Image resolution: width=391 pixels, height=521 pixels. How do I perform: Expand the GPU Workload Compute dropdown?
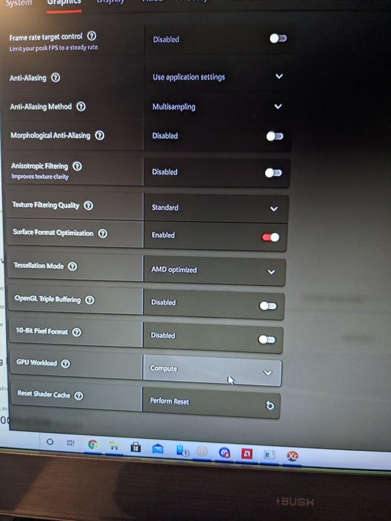coord(212,370)
